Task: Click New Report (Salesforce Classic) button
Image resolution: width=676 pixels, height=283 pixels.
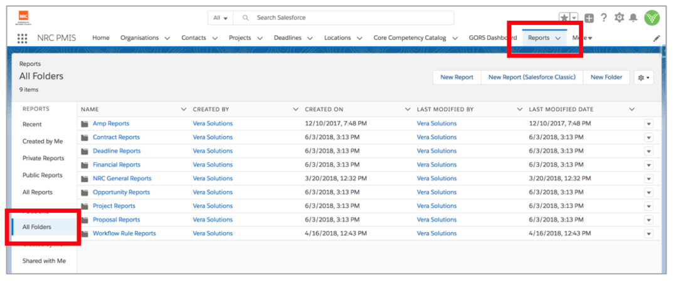Action: (x=532, y=78)
